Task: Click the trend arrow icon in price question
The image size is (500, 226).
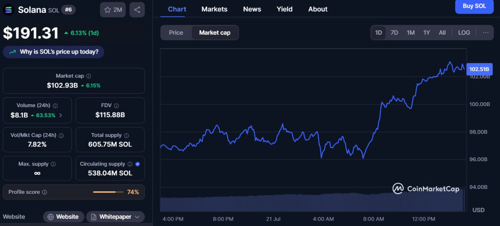Action: 12,52
